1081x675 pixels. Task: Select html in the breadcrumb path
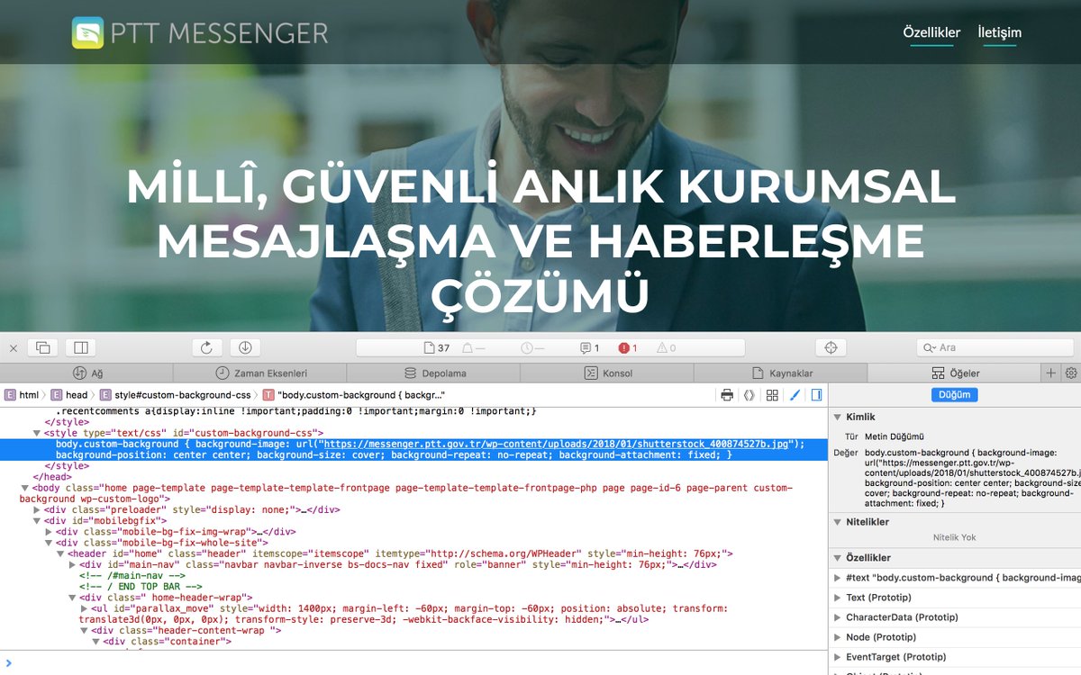23,395
